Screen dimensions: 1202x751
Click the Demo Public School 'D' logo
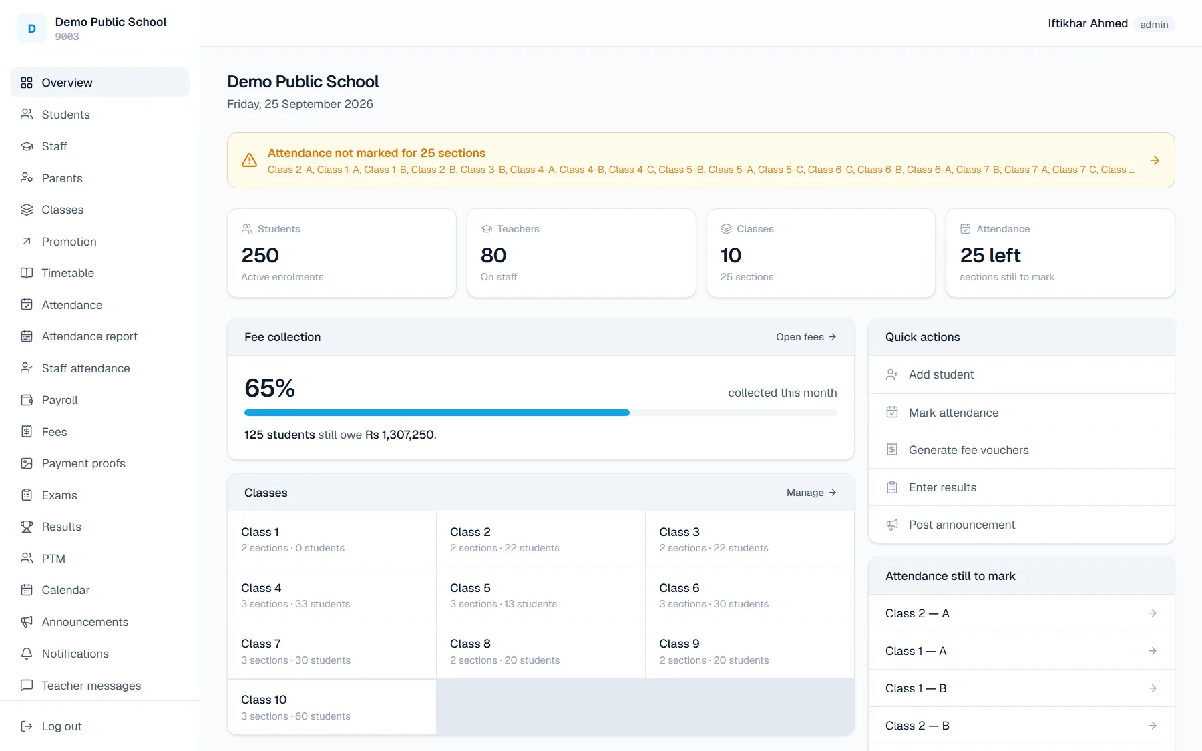[x=31, y=29]
